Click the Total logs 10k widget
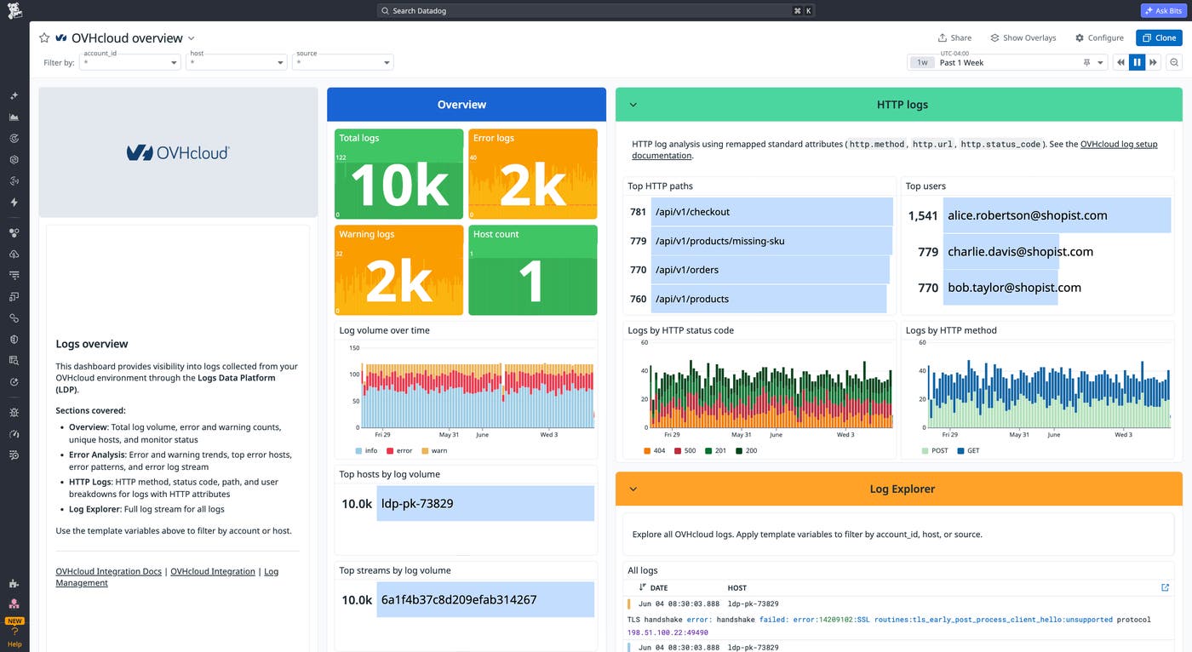Viewport: 1192px width, 652px height. click(x=399, y=174)
